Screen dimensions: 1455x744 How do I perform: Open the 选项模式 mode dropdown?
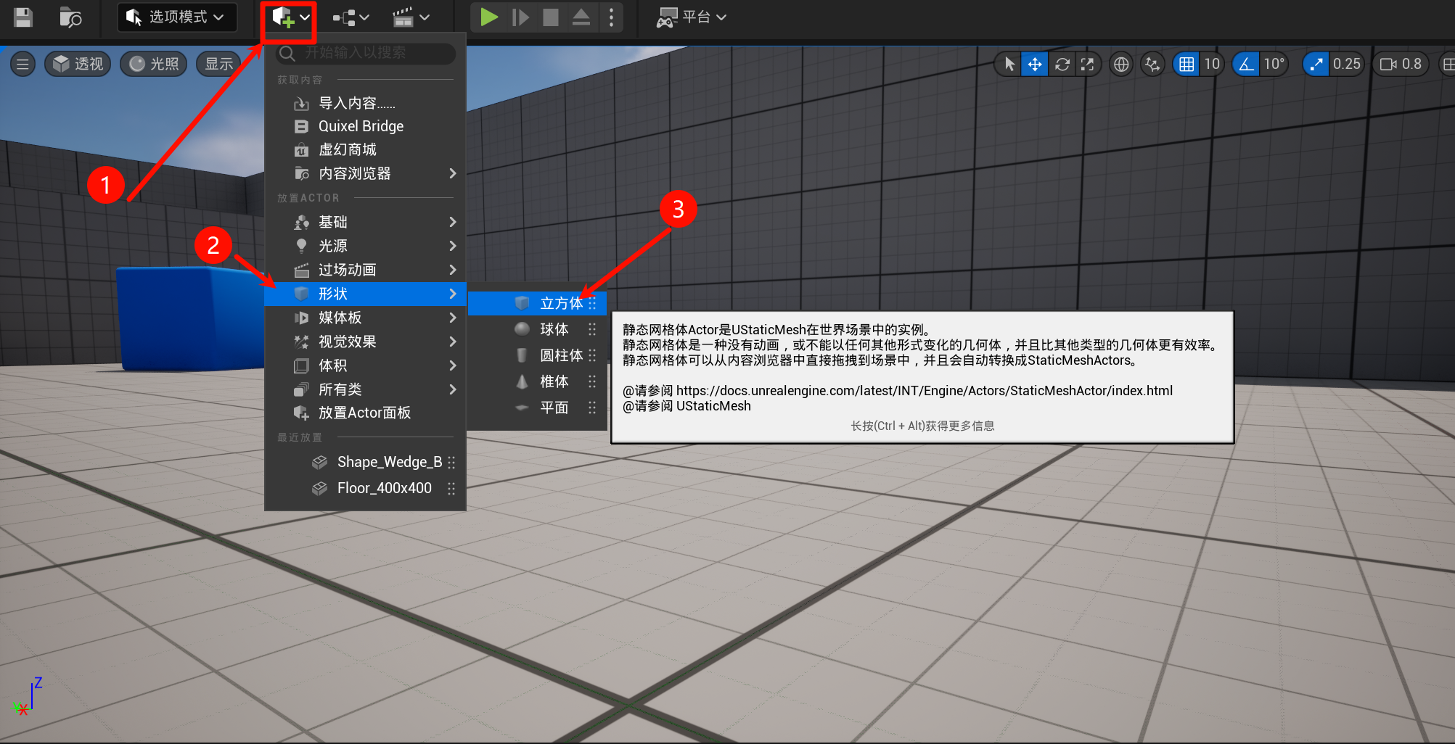pos(177,17)
